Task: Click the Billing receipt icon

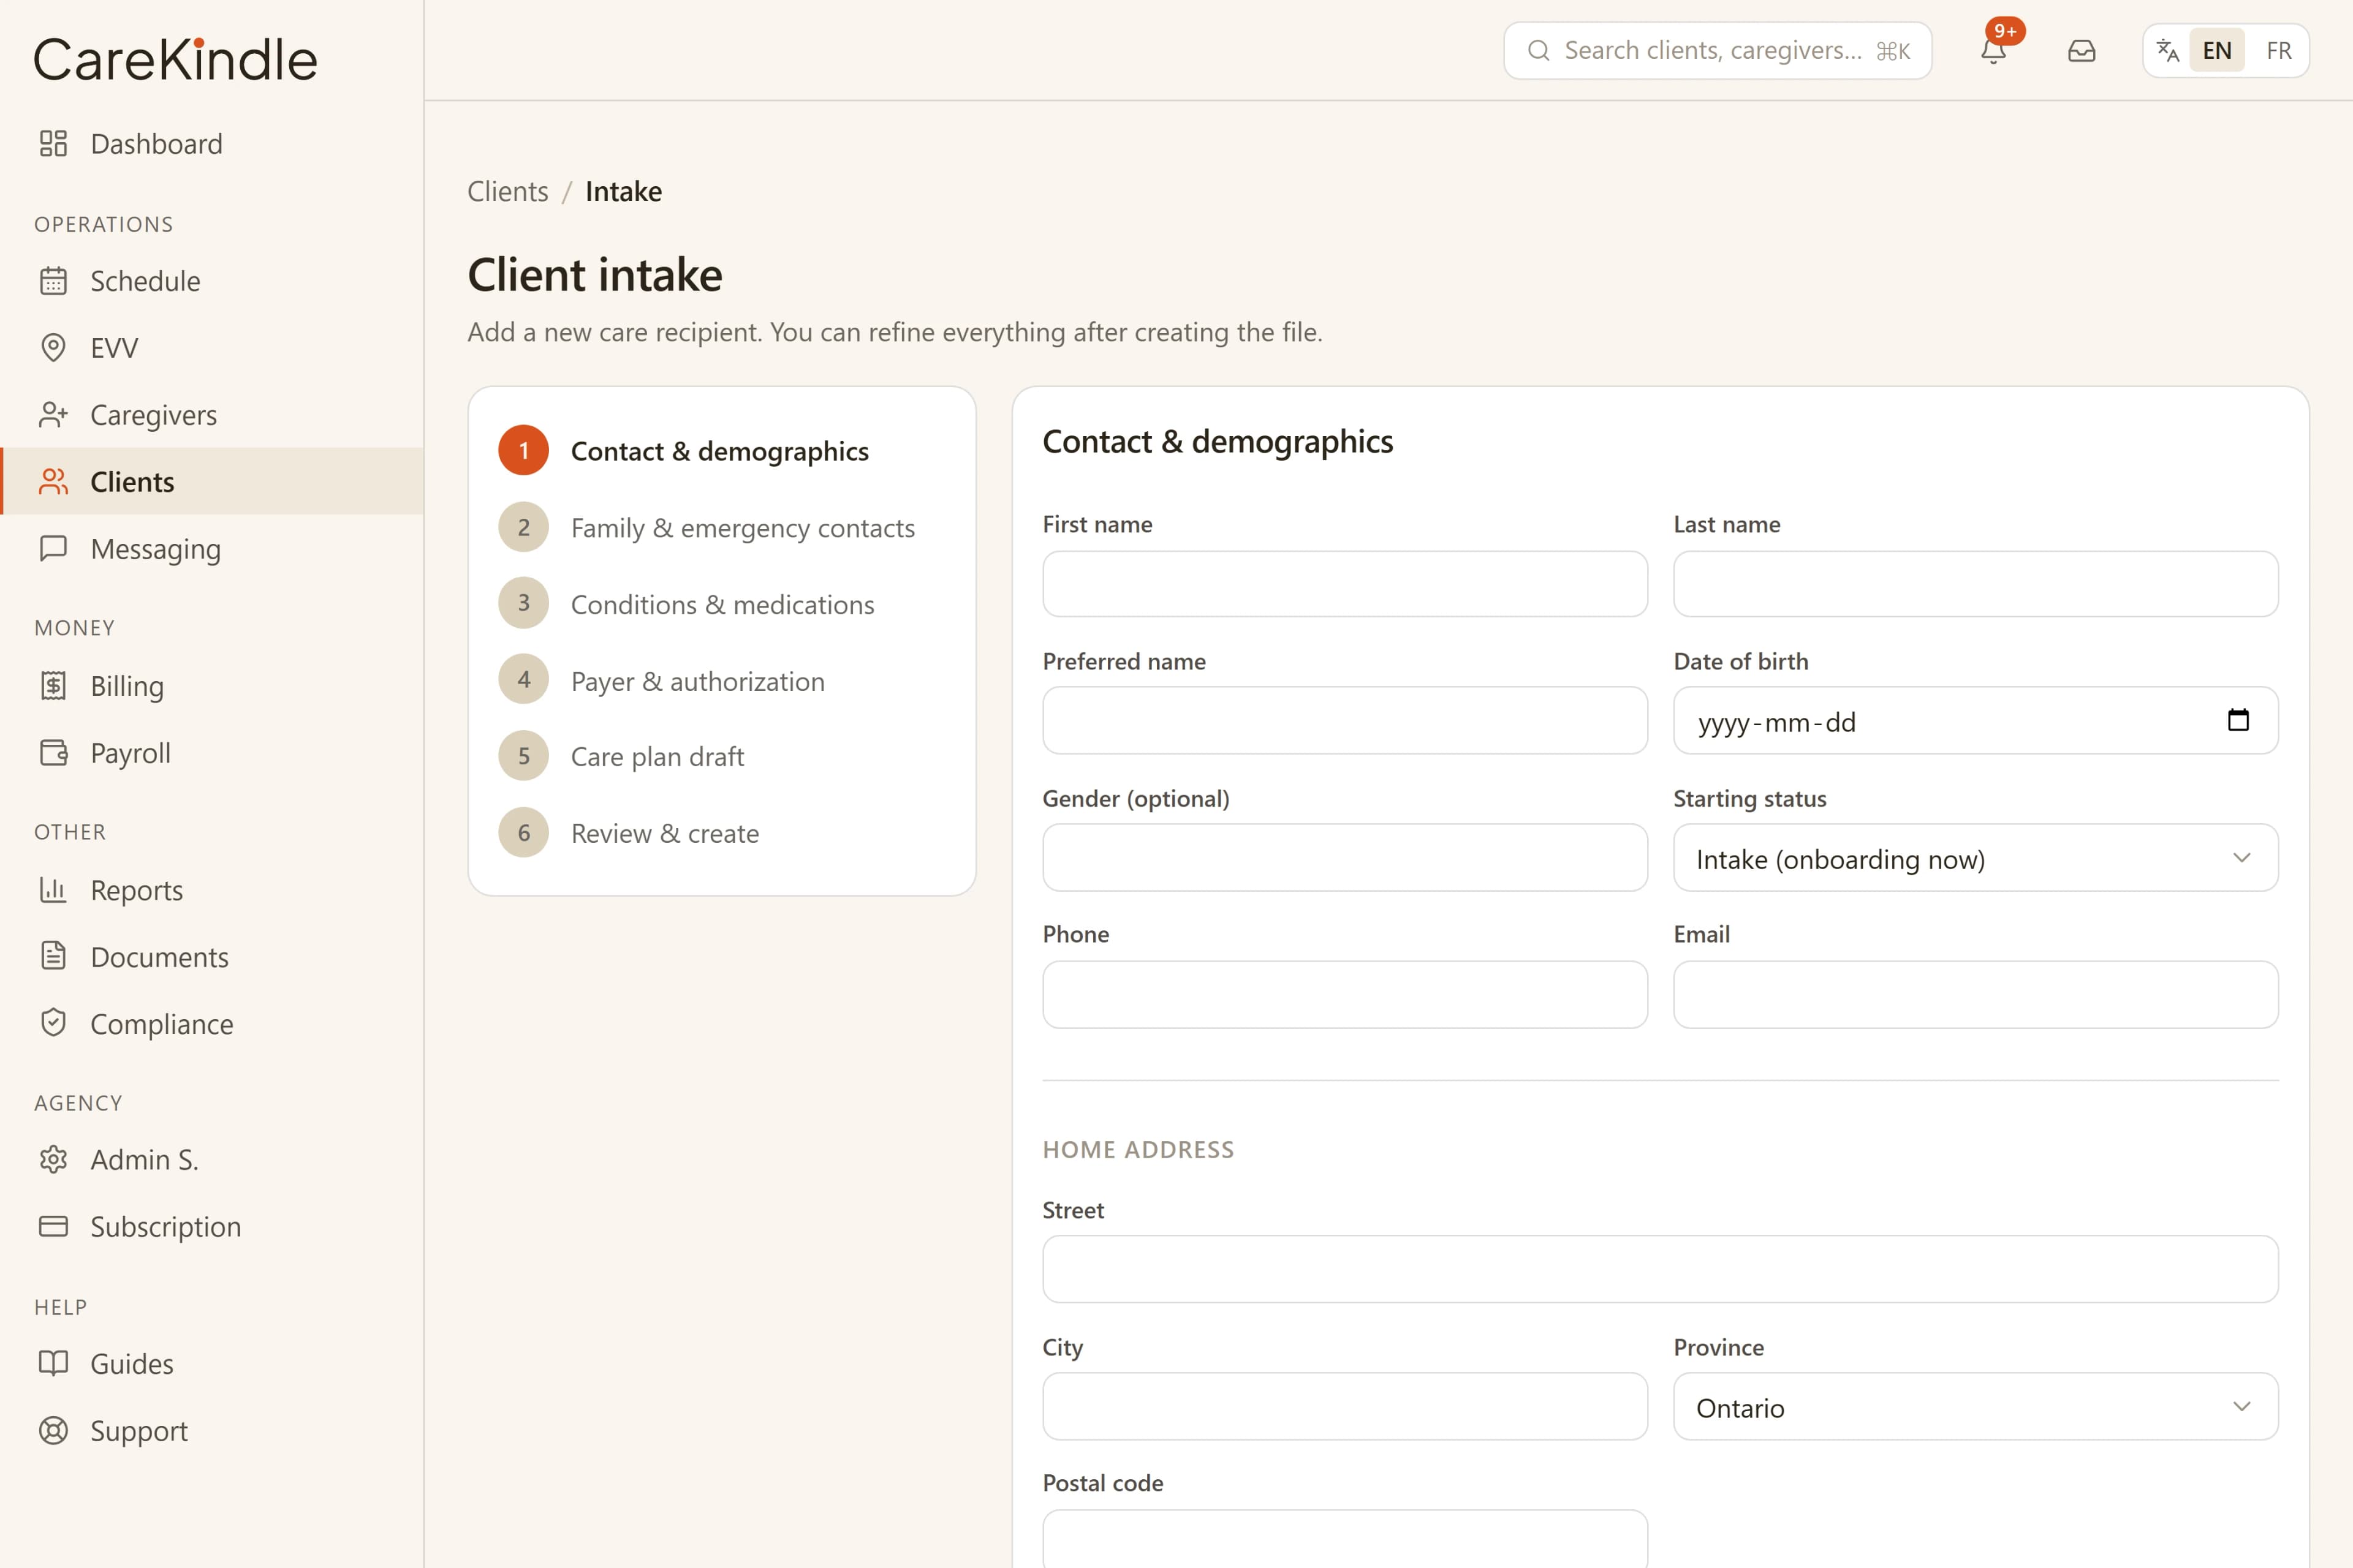Action: [53, 686]
